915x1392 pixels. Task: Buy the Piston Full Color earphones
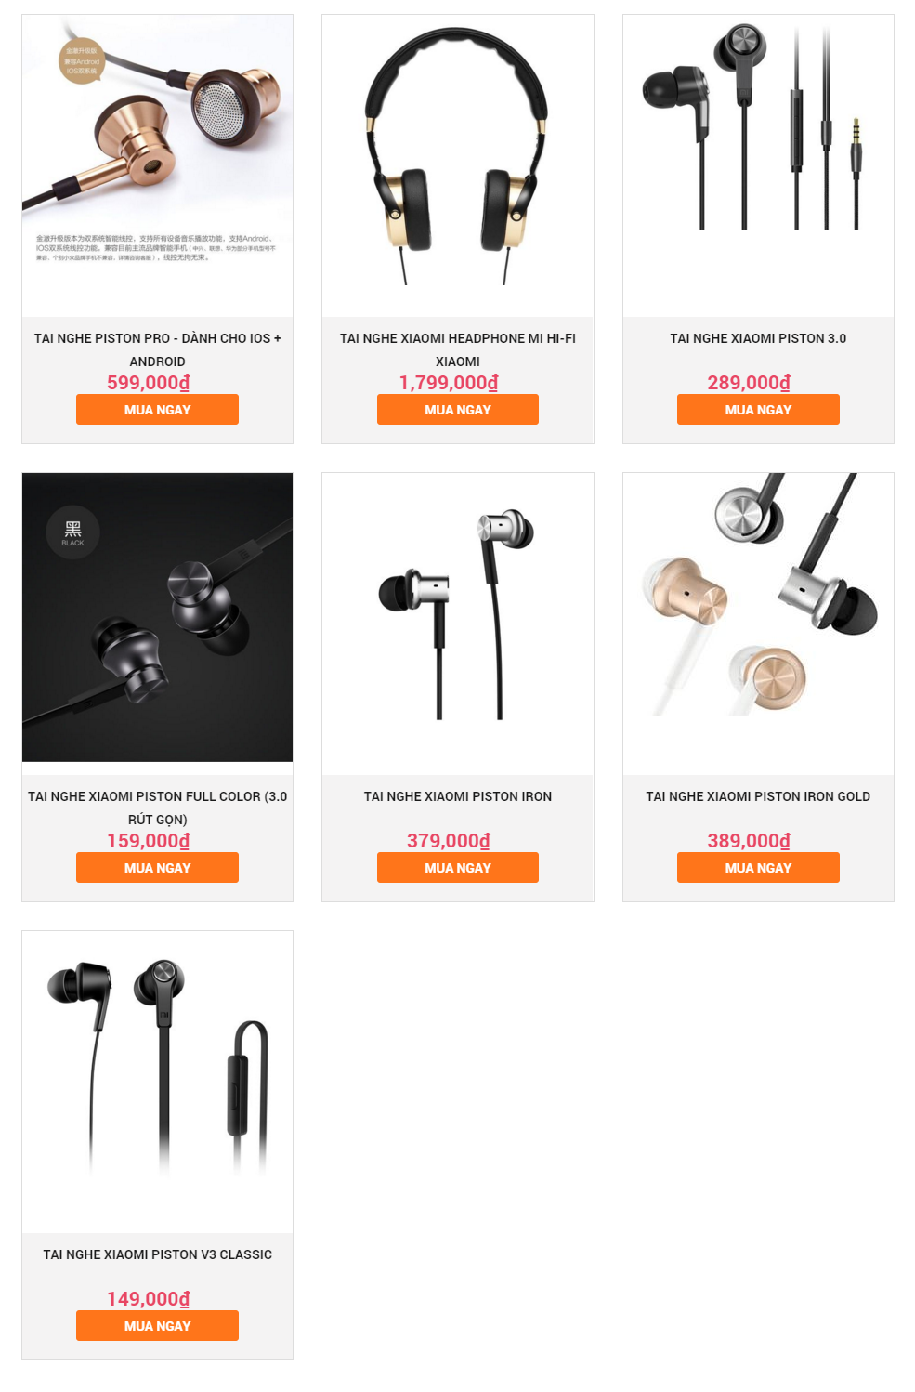click(x=157, y=868)
